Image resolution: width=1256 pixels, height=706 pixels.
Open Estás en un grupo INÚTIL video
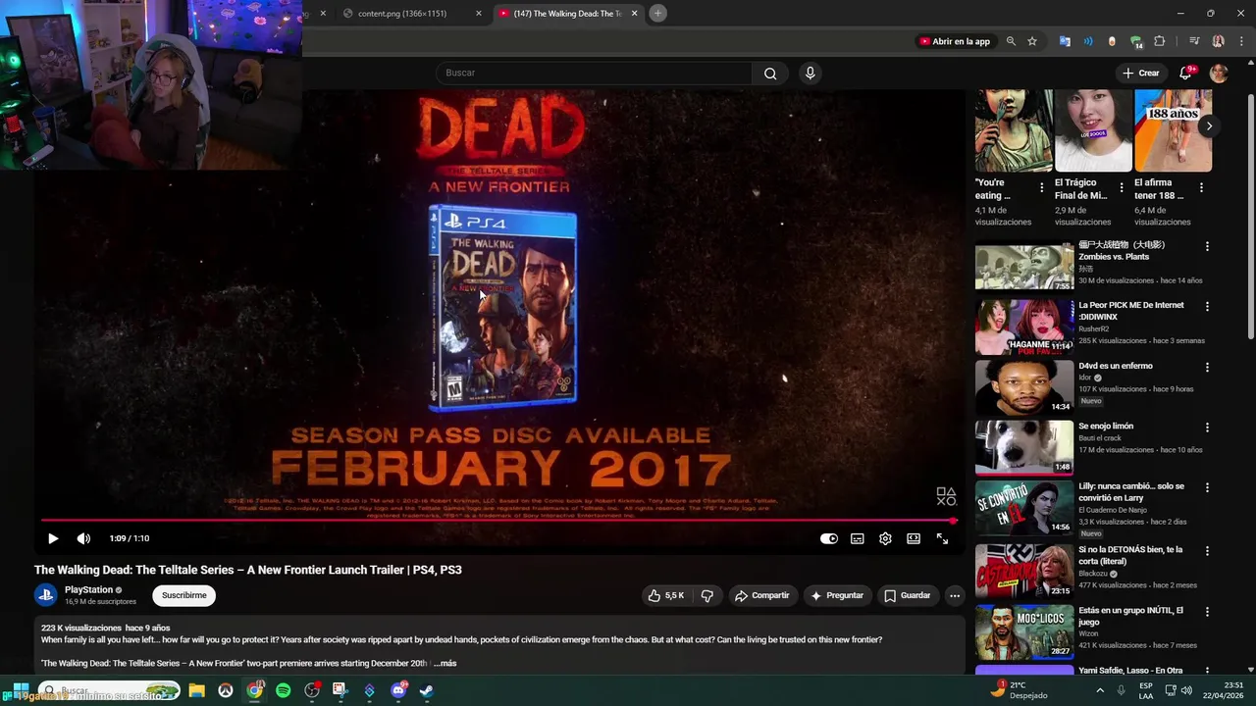[1024, 632]
